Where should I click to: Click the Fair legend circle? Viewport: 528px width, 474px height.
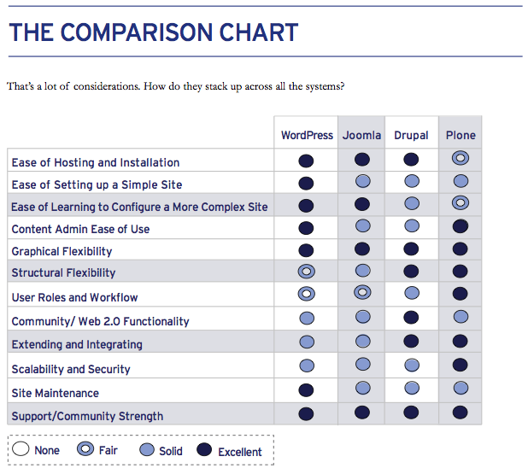click(x=86, y=450)
